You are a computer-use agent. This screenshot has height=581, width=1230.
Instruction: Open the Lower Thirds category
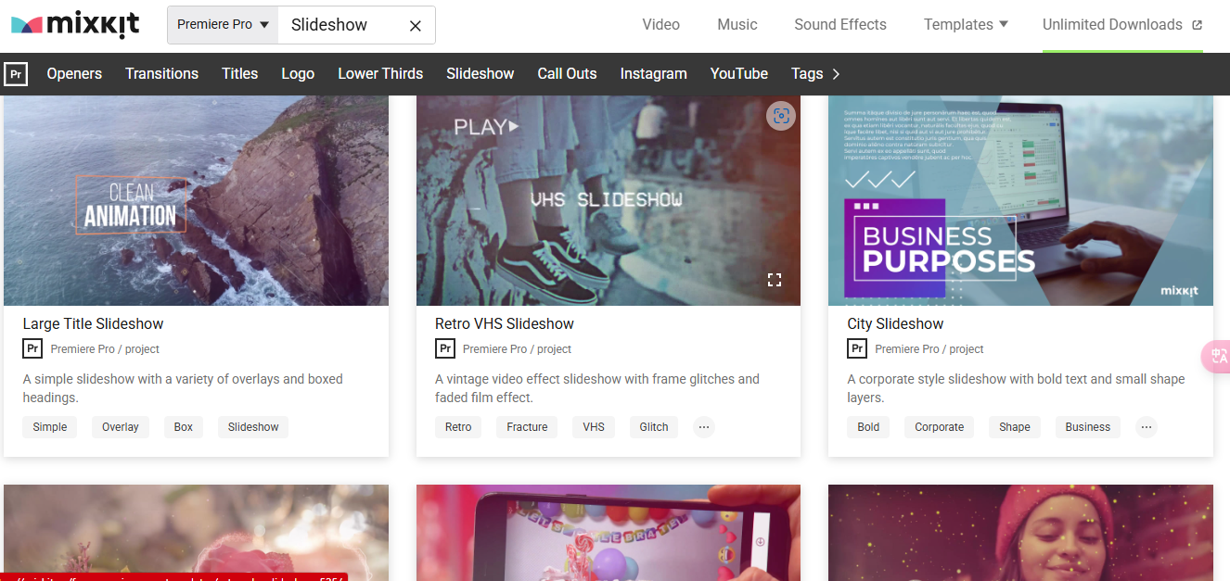[380, 73]
